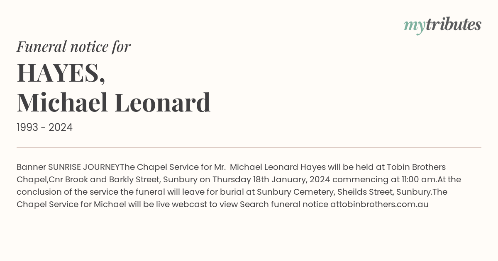
Task: Click 'Tobin Brothers' in the notice
Action: [416, 167]
